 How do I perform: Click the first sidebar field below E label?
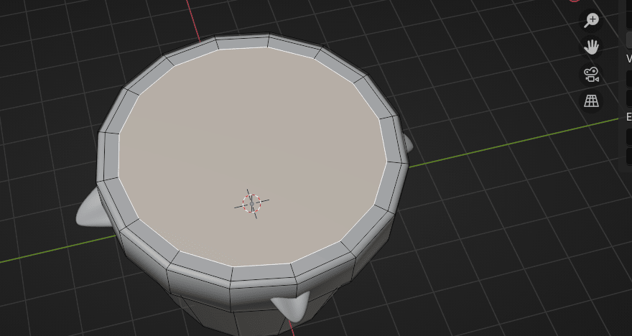coord(628,136)
